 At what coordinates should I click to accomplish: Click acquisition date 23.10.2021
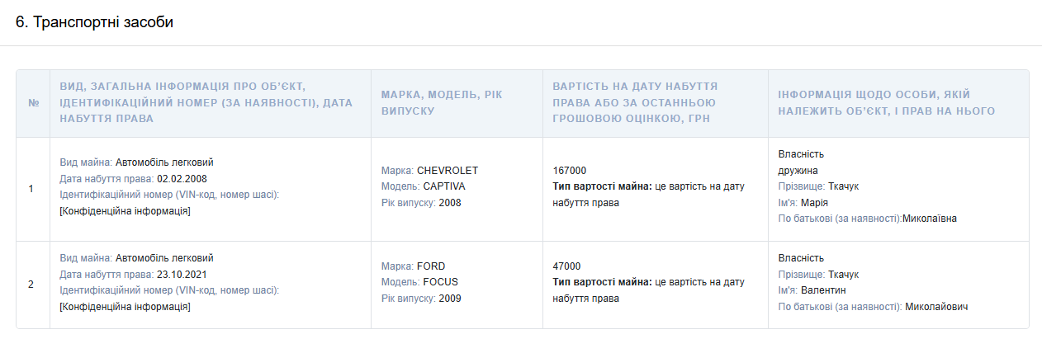(182, 274)
